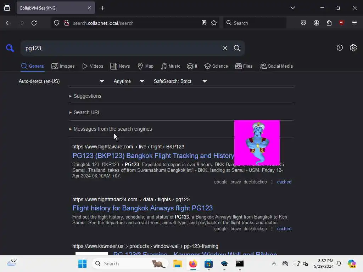This screenshot has height=272, width=363.
Task: Switch to the Files category
Action: (x=244, y=66)
